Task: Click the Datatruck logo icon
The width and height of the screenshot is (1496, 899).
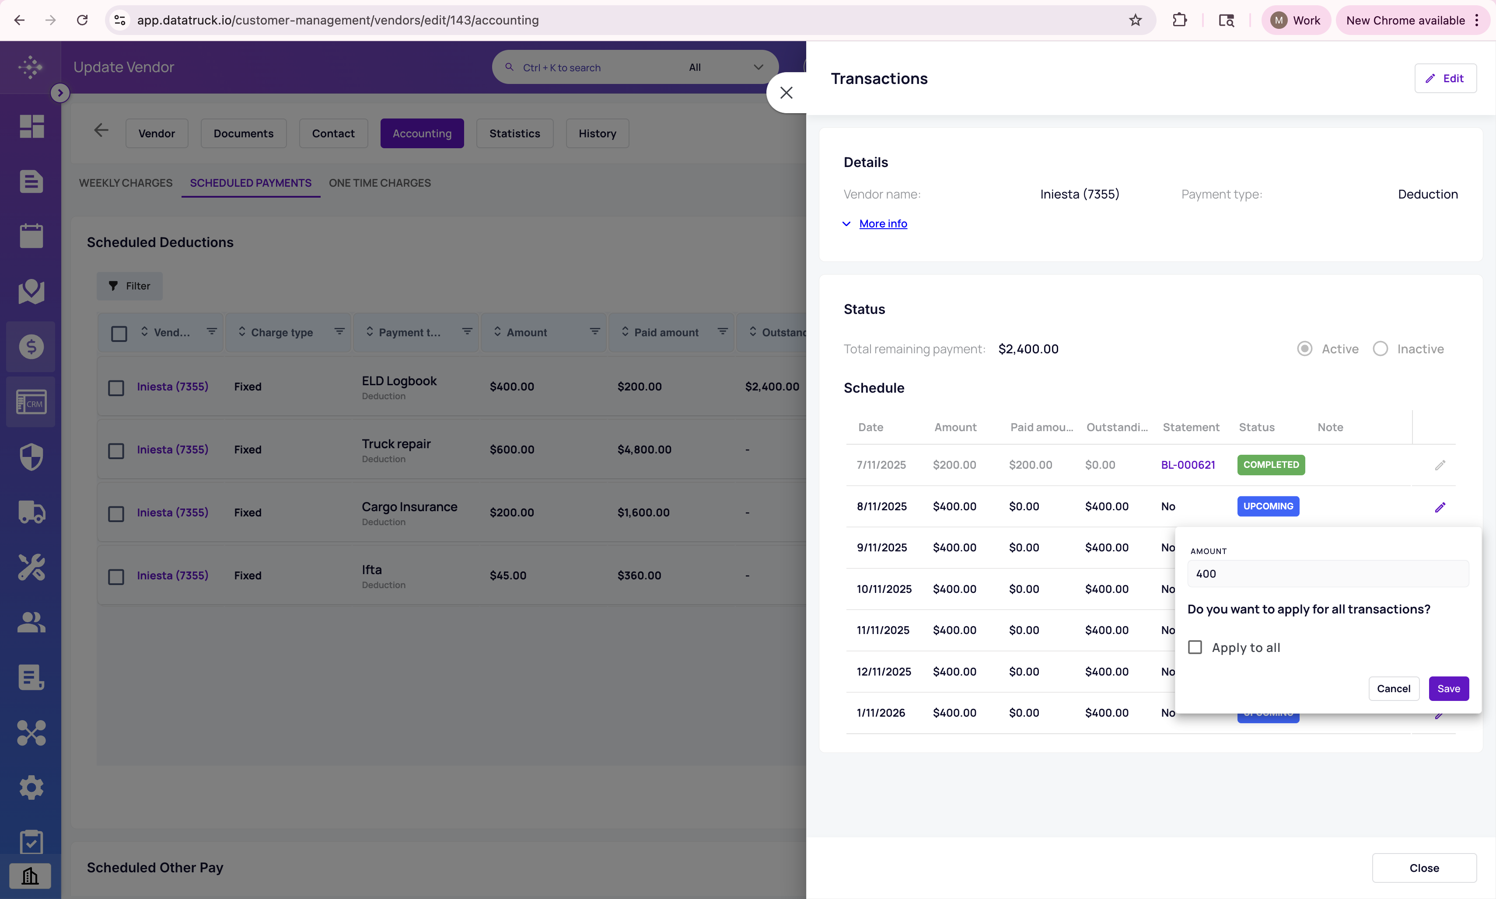Action: 30,66
